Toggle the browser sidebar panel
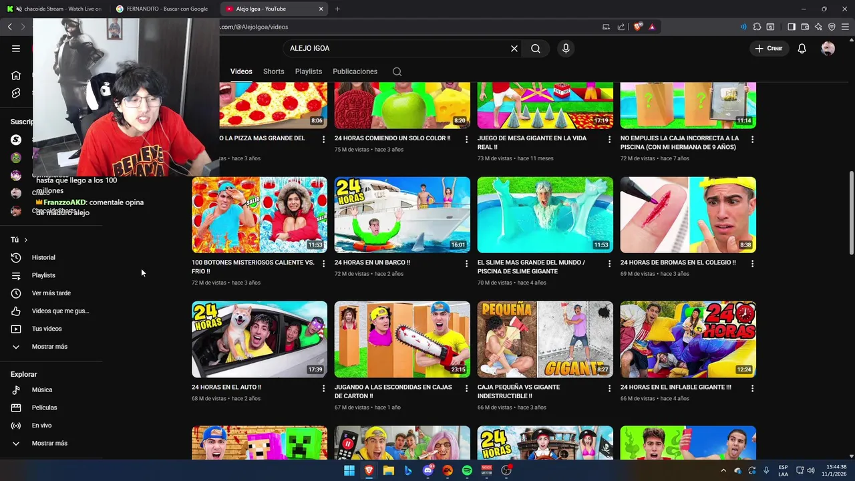The image size is (855, 481). (792, 27)
